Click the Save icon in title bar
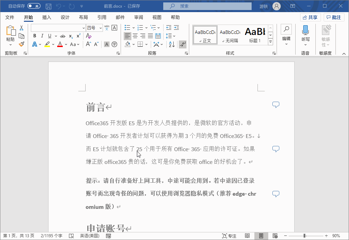The width and height of the screenshot is (349, 240). tap(48, 6)
